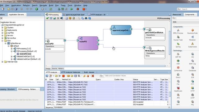Select the Business Rule component icon

click(192, 30)
